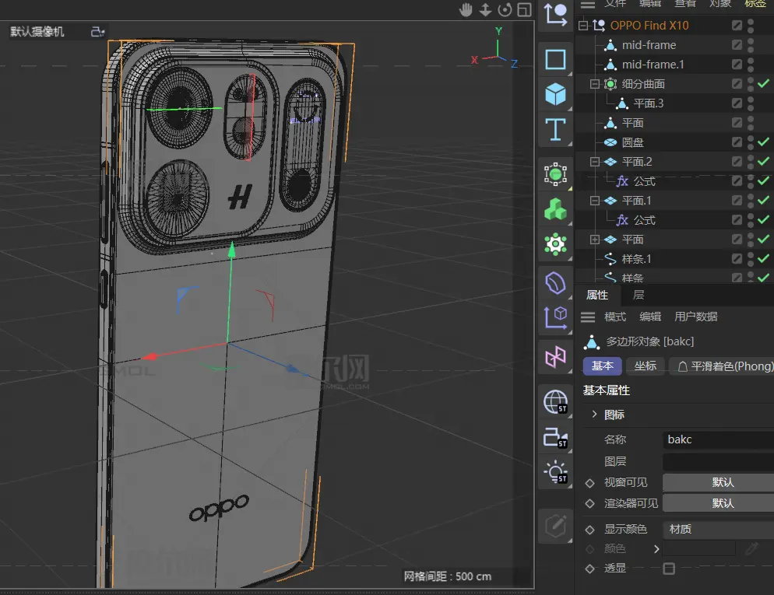Open the Sky/Environment globe tool
Image resolution: width=774 pixels, height=595 pixels.
[x=555, y=401]
